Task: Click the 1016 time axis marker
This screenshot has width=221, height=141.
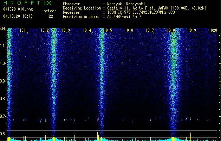Action: pos(129,30)
